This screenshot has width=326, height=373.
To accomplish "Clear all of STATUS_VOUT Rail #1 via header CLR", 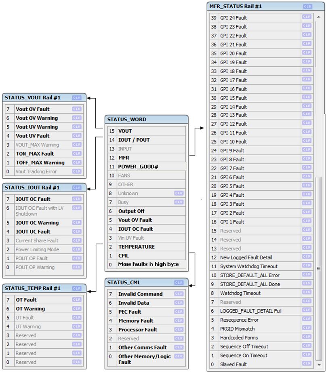I will tap(77, 98).
